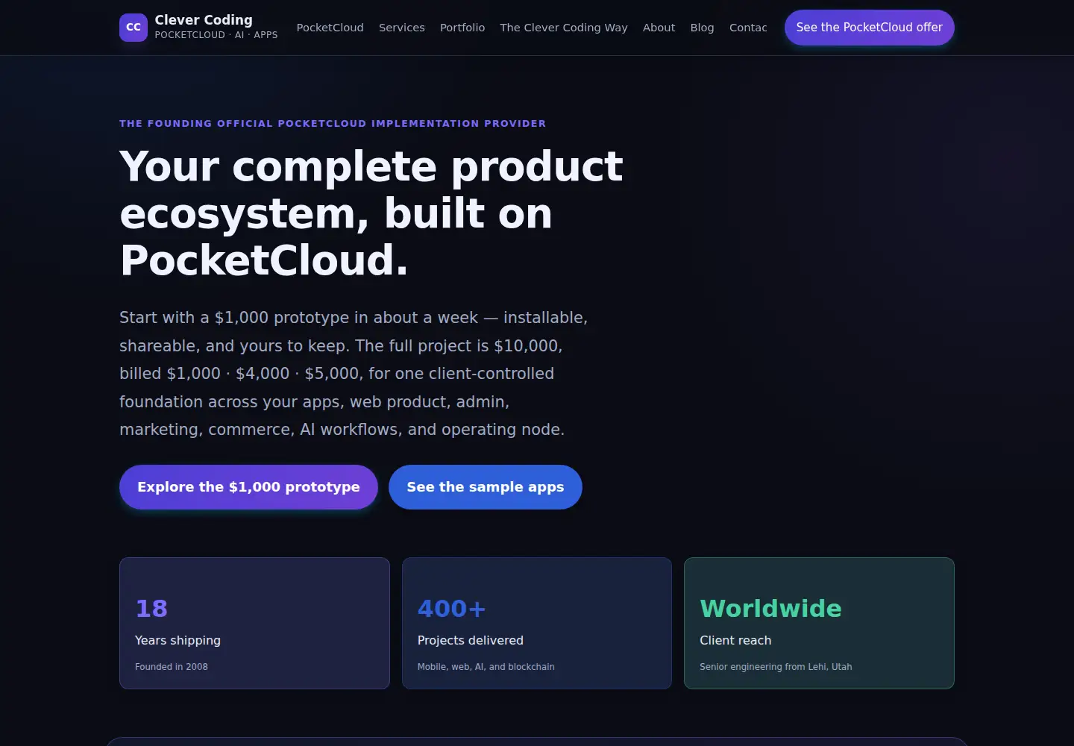1074x746 pixels.
Task: Go to the Services nav item
Action: pos(402,28)
